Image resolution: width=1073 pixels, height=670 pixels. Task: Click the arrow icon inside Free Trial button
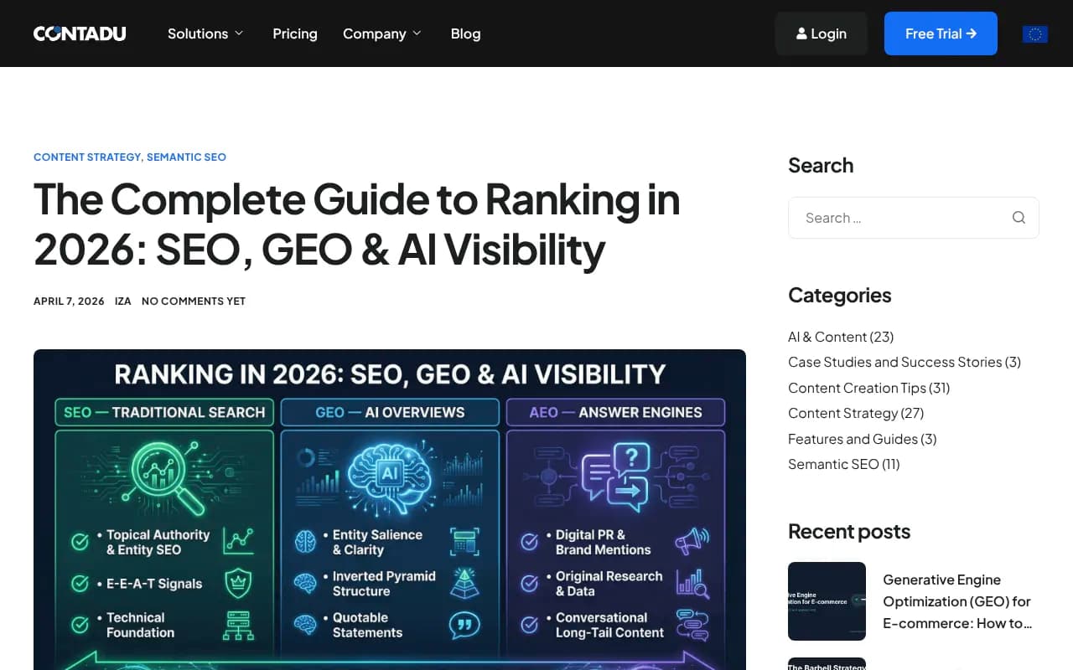[971, 33]
